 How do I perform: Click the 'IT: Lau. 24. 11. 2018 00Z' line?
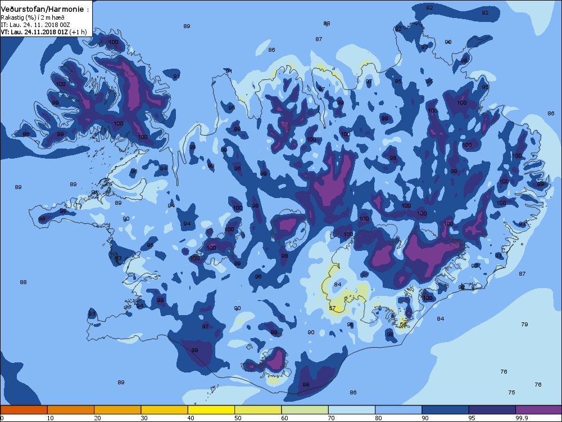[35, 25]
